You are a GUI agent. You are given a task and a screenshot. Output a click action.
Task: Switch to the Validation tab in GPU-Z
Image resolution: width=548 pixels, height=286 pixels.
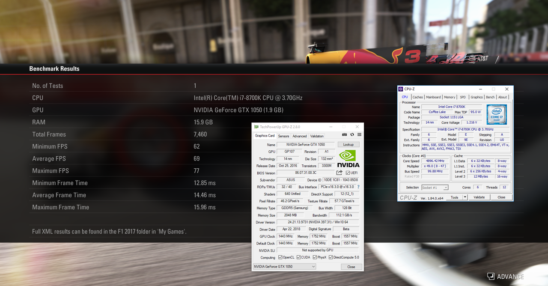tap(317, 136)
